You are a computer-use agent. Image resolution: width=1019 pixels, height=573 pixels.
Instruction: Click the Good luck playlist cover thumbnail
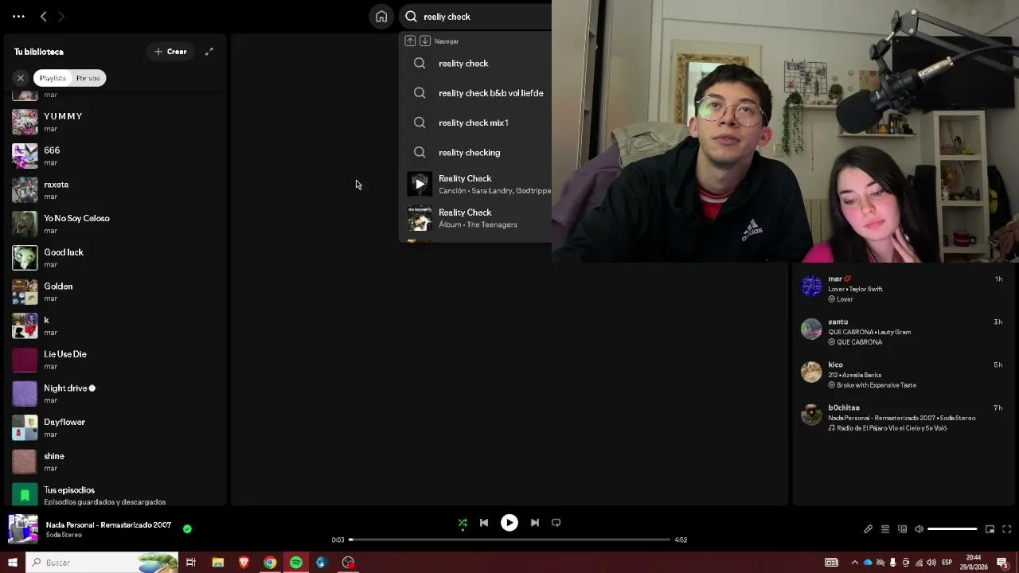[x=25, y=258]
